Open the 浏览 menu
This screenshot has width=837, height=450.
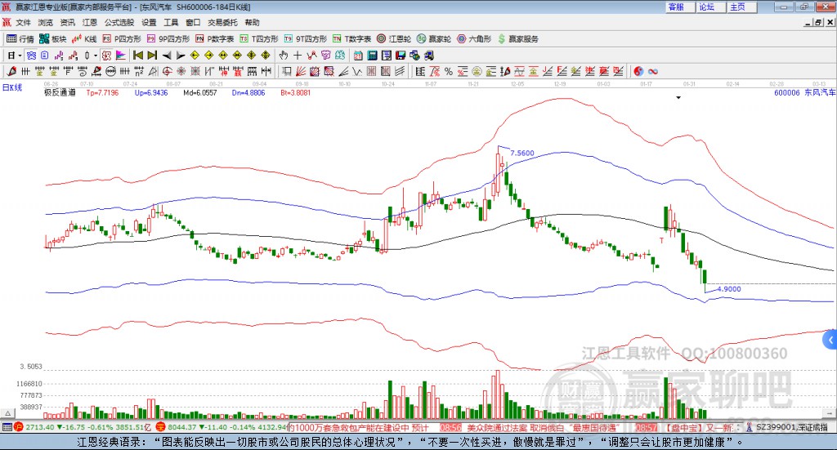coord(46,22)
